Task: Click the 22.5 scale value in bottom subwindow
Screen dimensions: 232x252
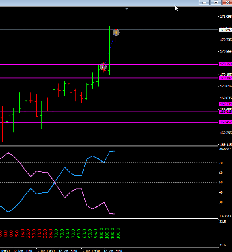Action: [x=222, y=221]
